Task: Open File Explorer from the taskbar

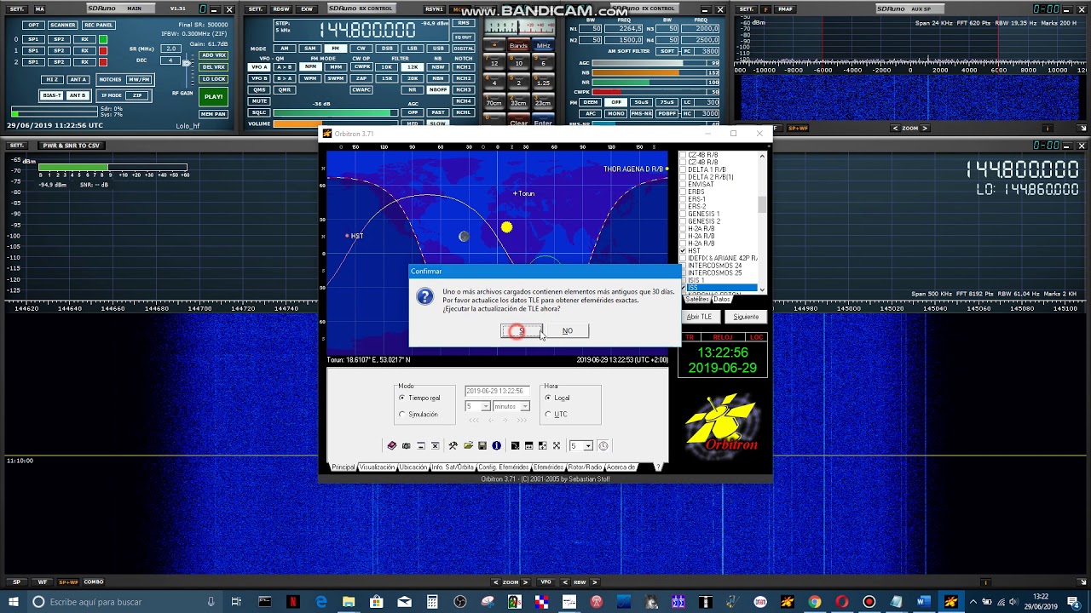Action: point(349,602)
